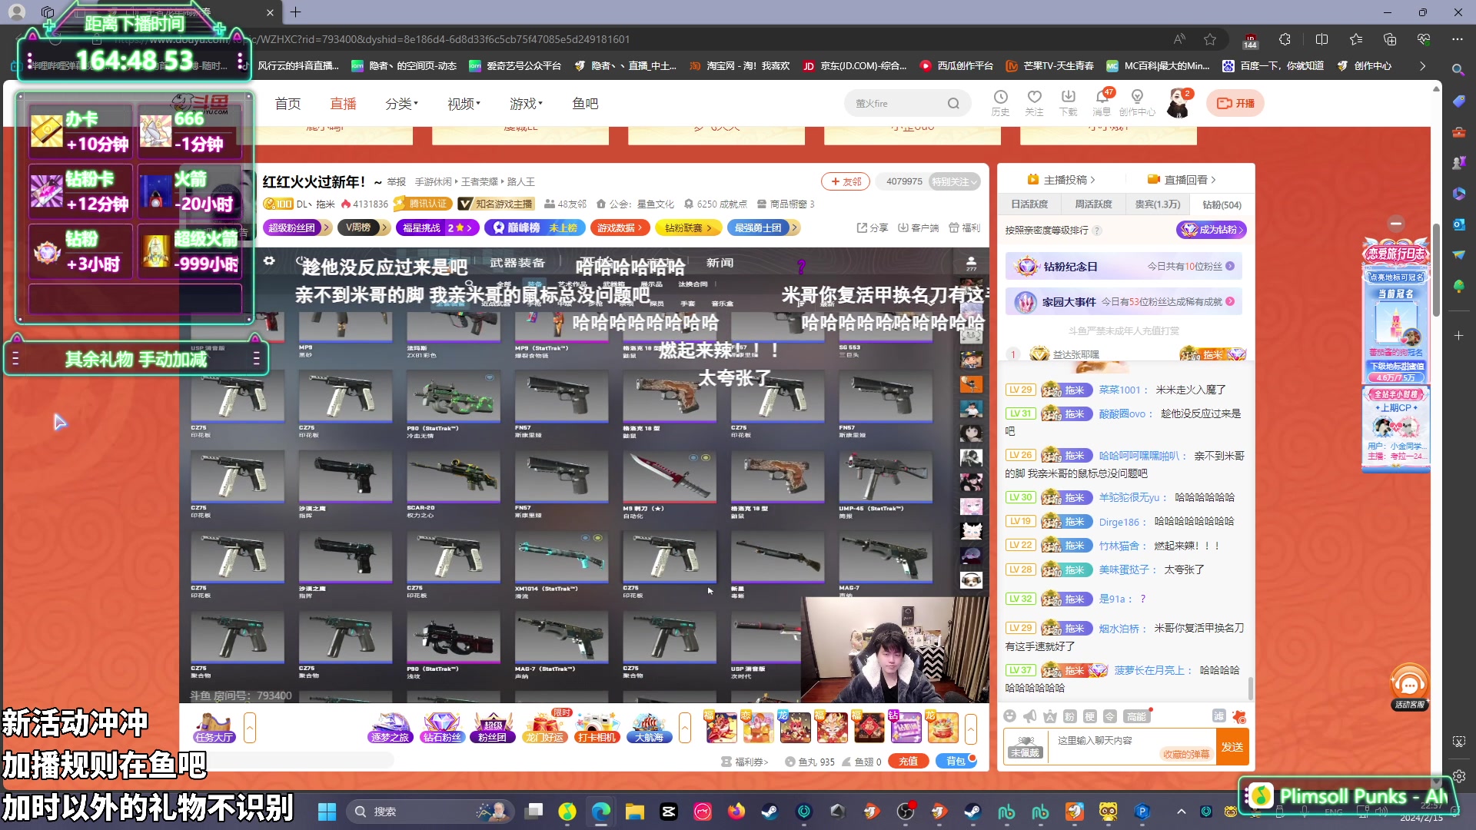The width and height of the screenshot is (1476, 830).
Task: Expand the 分类 category dropdown
Action: (401, 104)
